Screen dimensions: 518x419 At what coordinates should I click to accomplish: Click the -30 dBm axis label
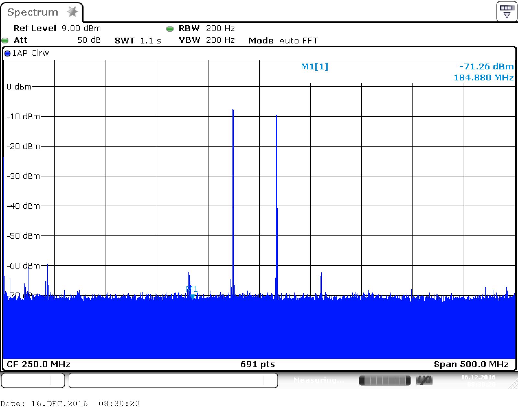pos(23,176)
